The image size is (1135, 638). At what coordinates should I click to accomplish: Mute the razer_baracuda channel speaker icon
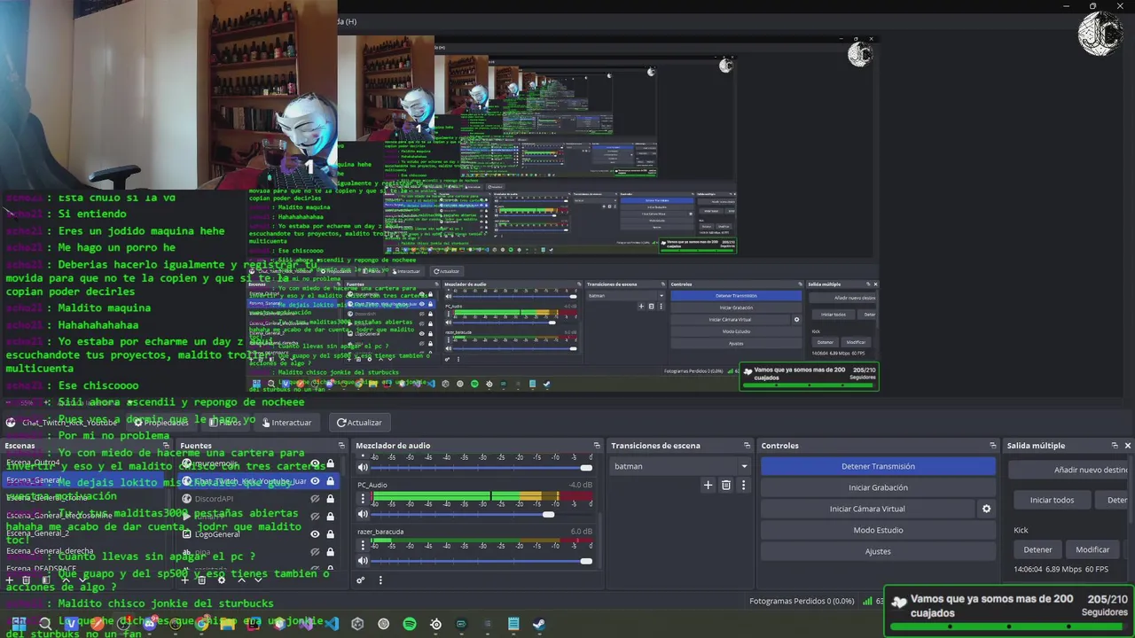pos(363,561)
